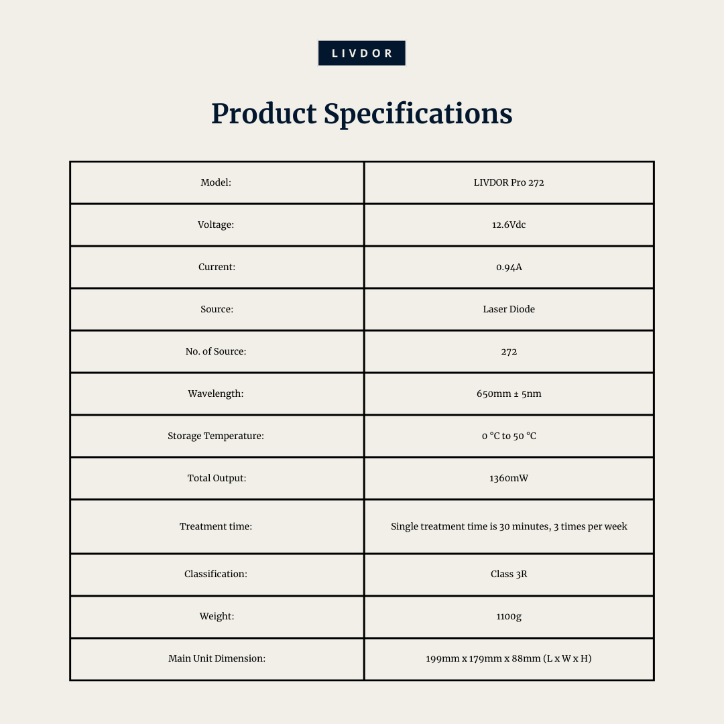Image resolution: width=724 pixels, height=724 pixels.
Task: Select the Treatment time label
Action: click(x=216, y=526)
